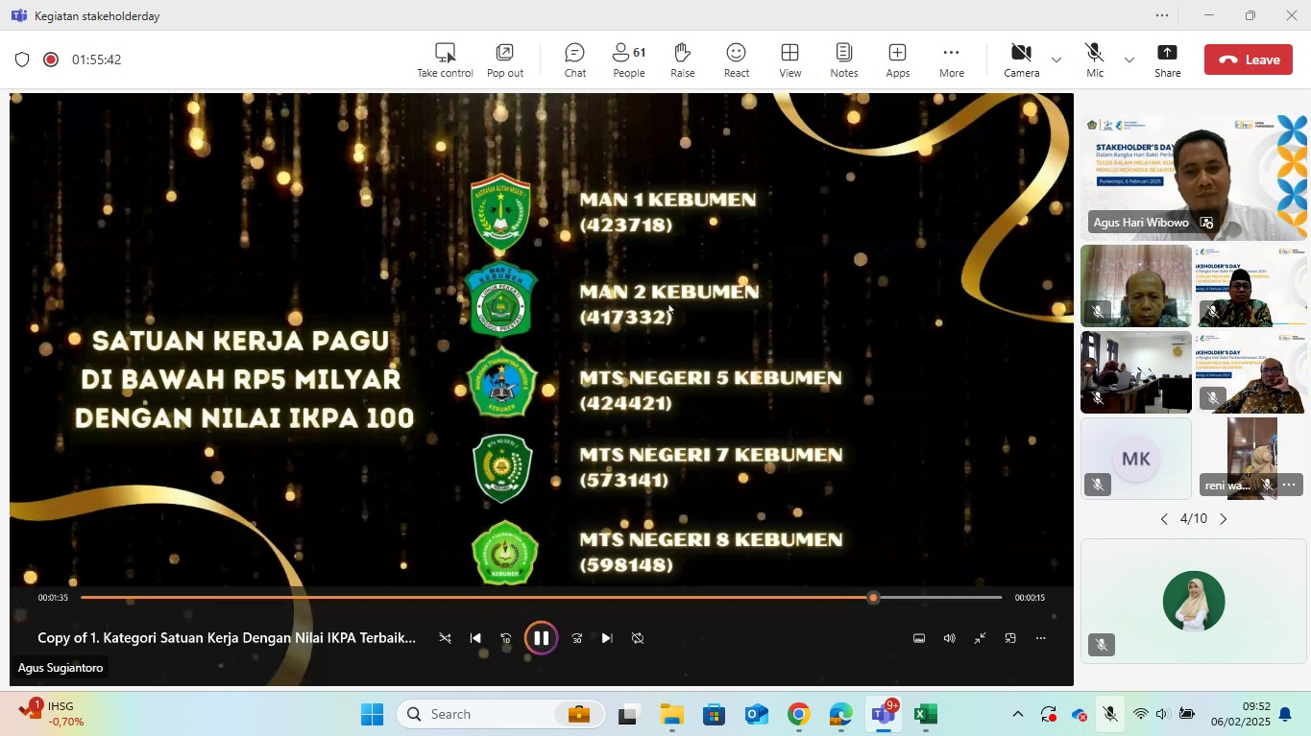Go to the previous participants page
The width and height of the screenshot is (1311, 736).
click(x=1164, y=519)
